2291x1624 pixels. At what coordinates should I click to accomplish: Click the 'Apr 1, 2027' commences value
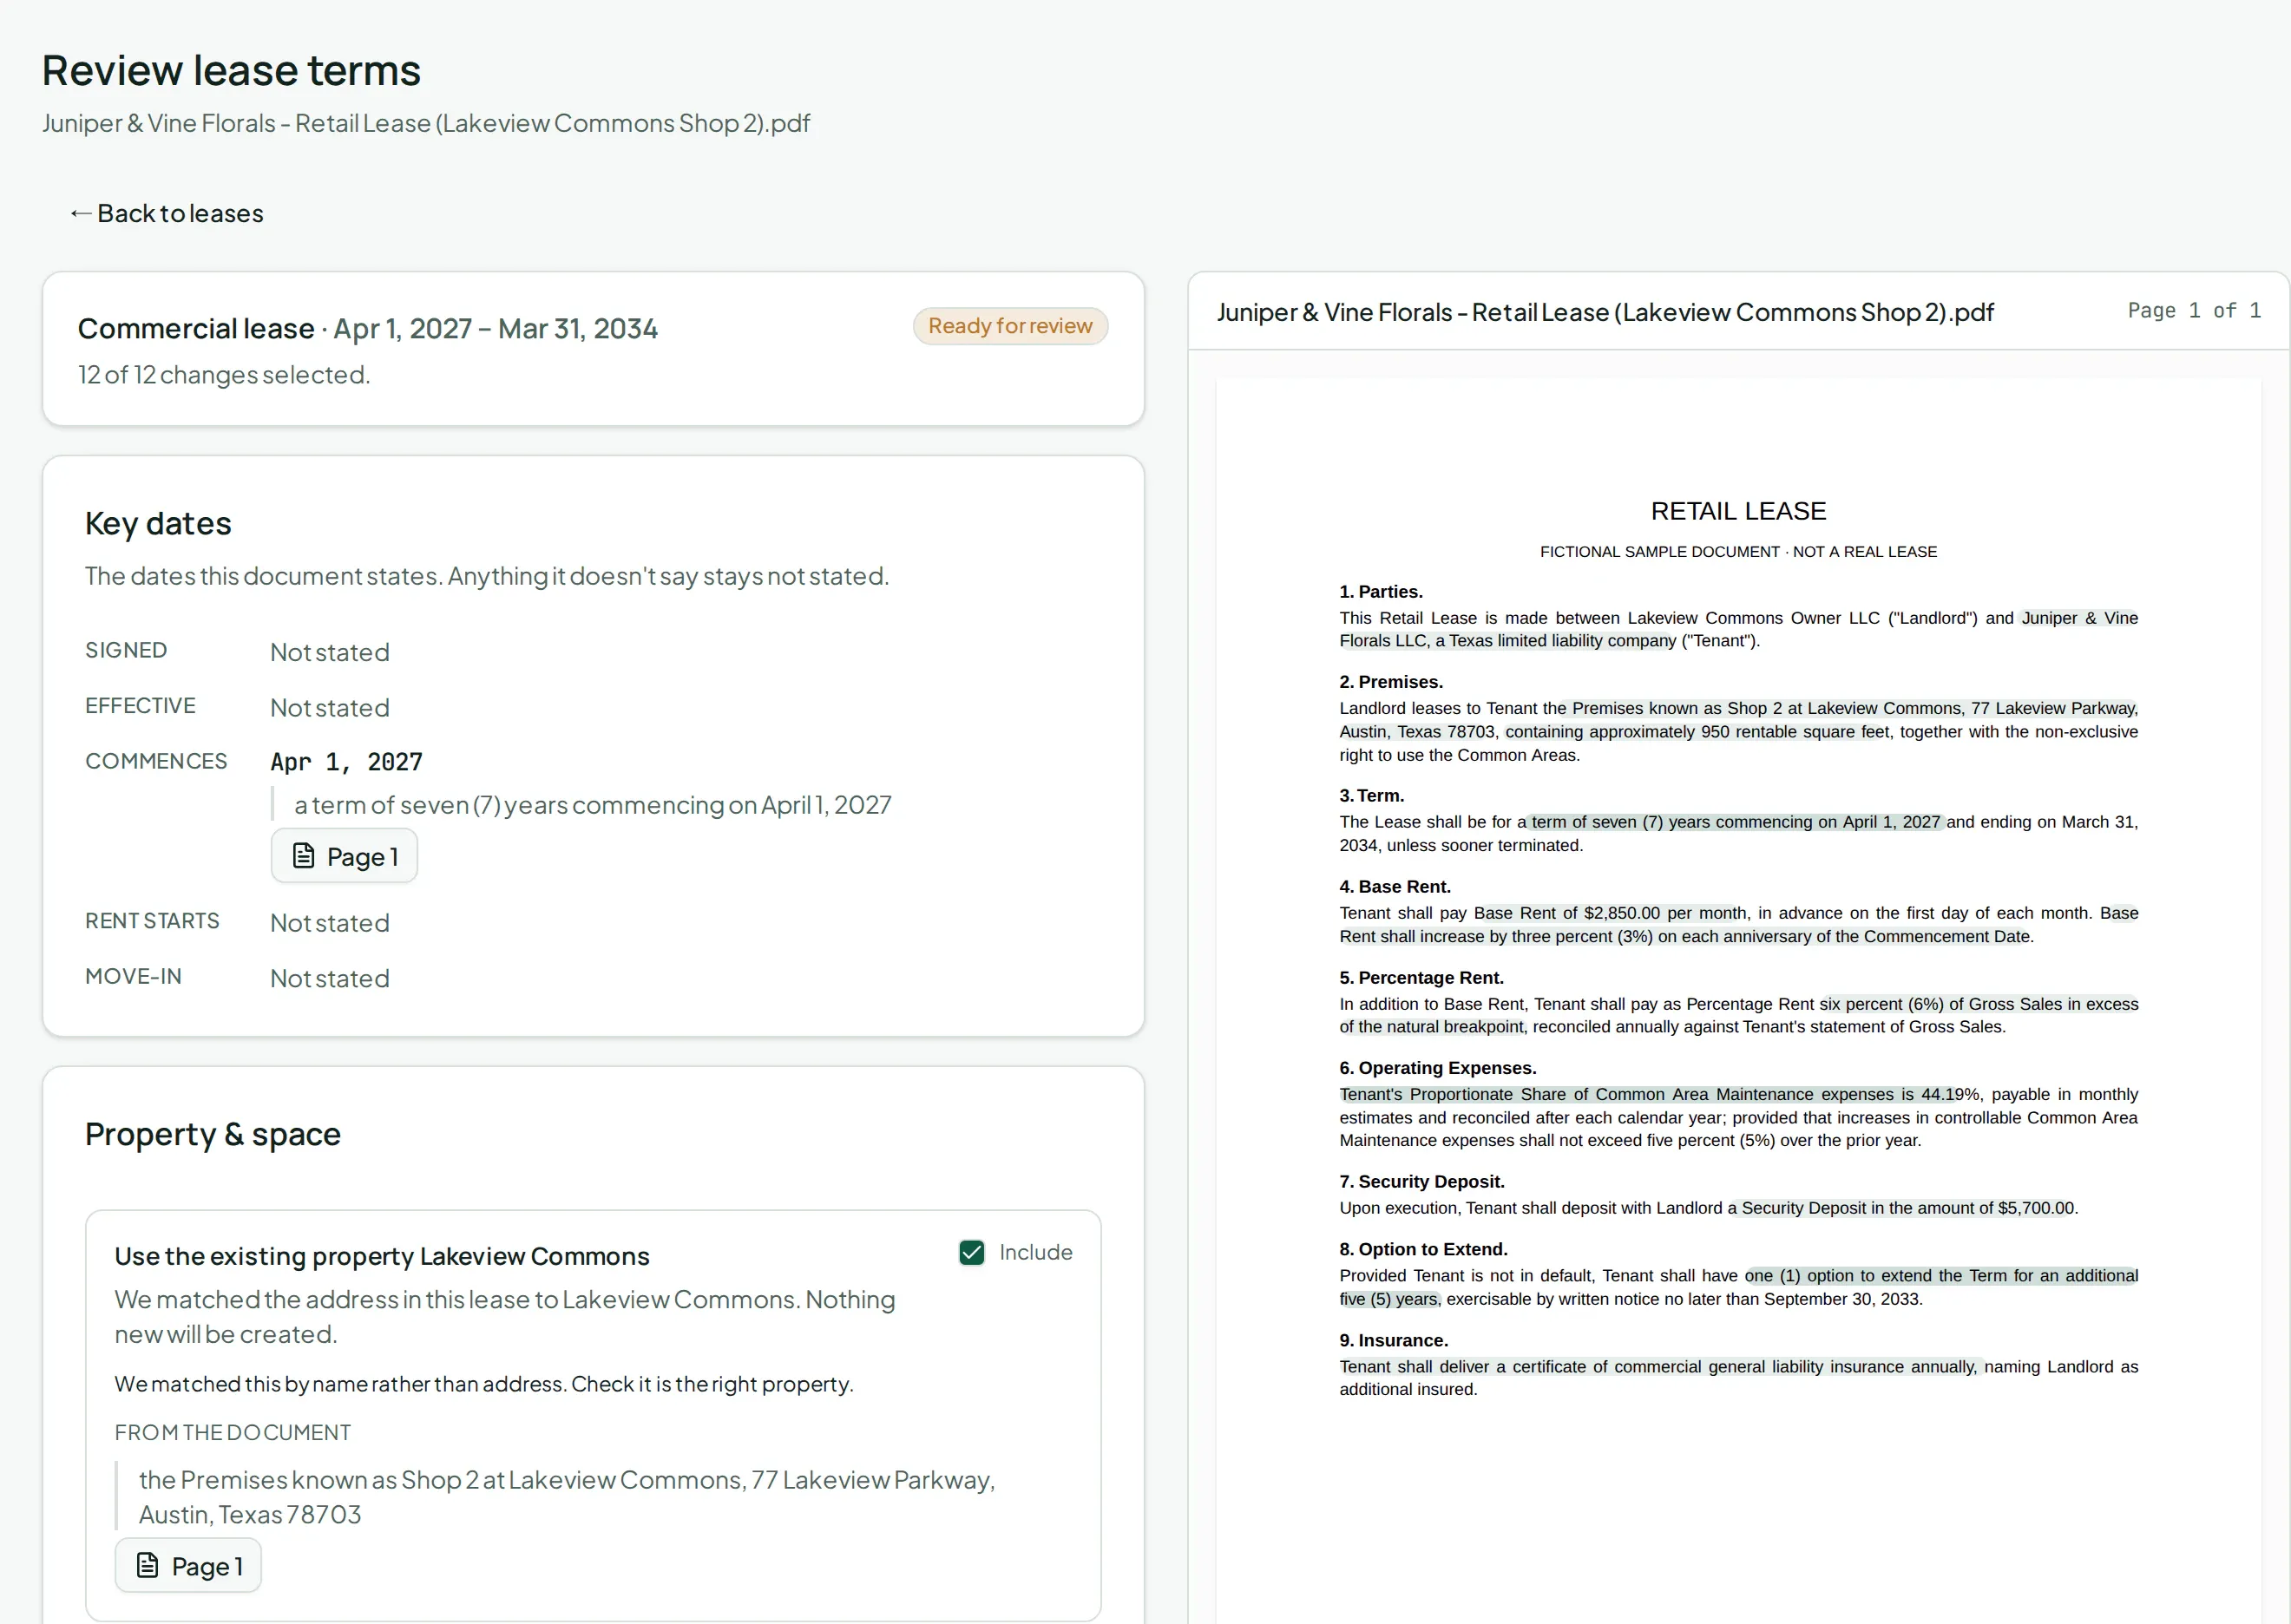(346, 762)
